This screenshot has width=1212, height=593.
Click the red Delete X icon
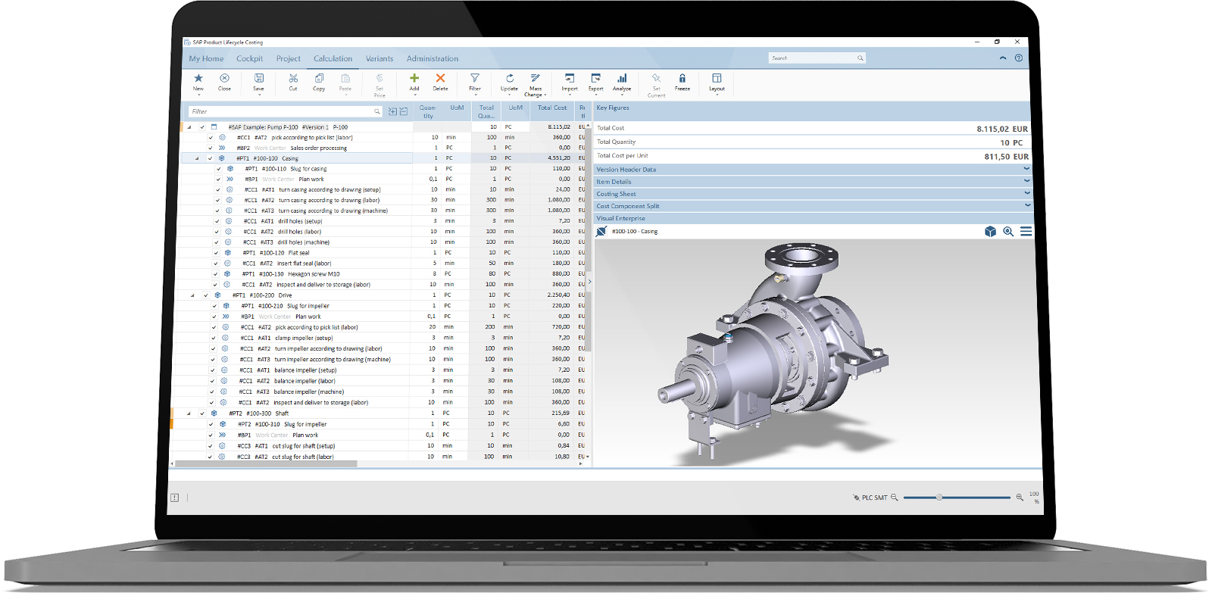[x=440, y=79]
